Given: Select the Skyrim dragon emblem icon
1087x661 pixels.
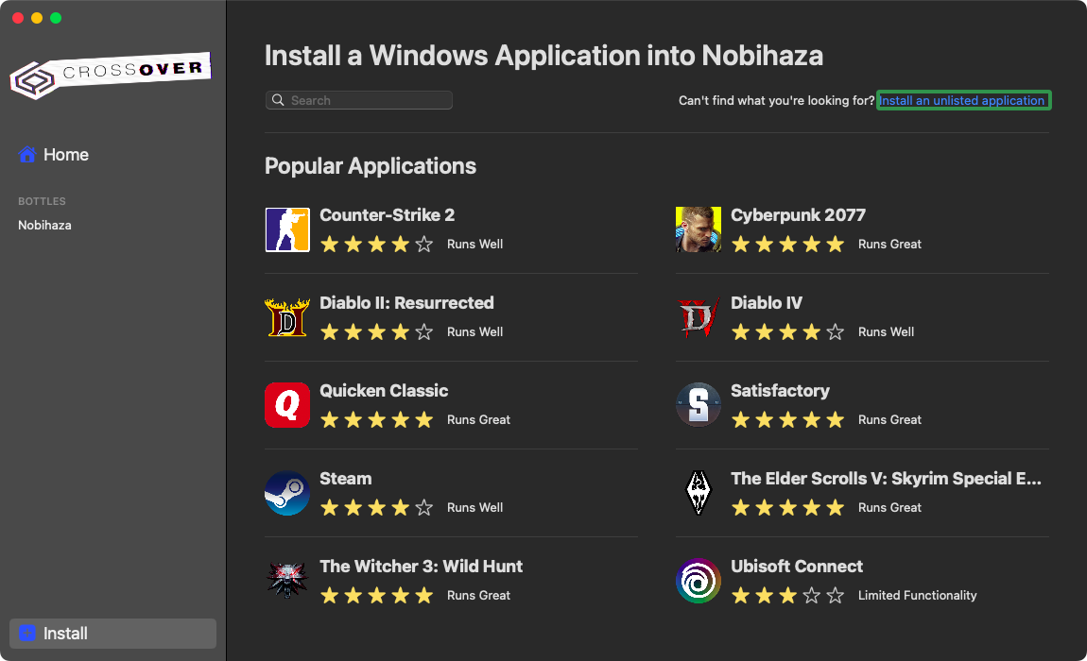Looking at the screenshot, I should (699, 493).
